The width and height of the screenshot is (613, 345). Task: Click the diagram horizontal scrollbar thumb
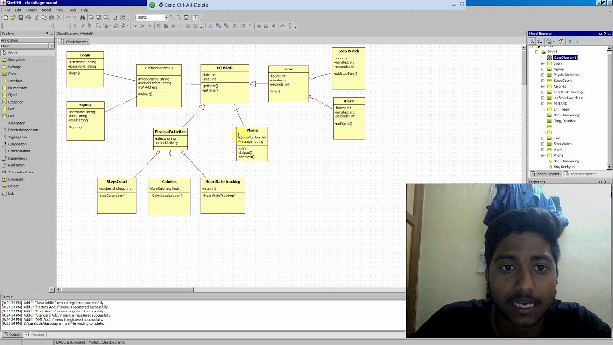(x=127, y=289)
